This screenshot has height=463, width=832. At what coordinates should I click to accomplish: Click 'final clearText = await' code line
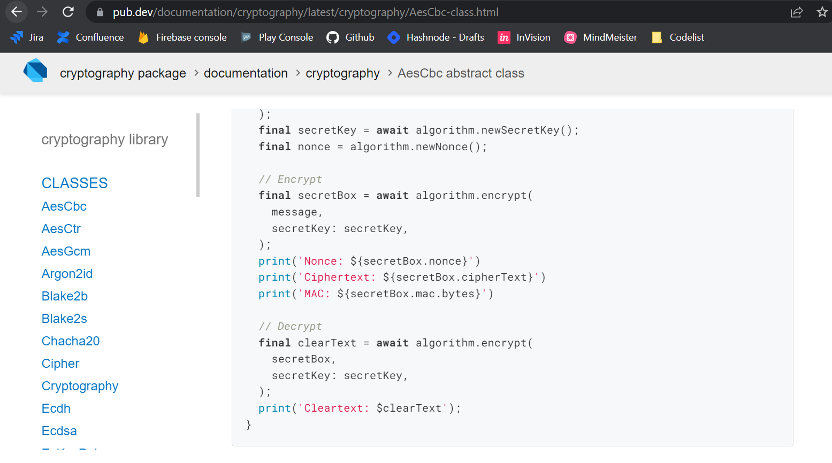tap(395, 343)
